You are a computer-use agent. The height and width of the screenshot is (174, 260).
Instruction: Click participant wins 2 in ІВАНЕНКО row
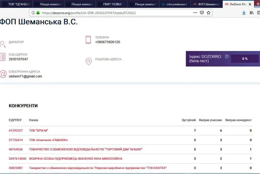point(221,159)
